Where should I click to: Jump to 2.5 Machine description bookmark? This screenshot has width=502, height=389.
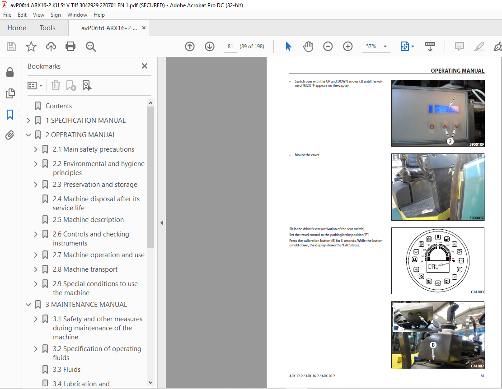click(x=89, y=220)
